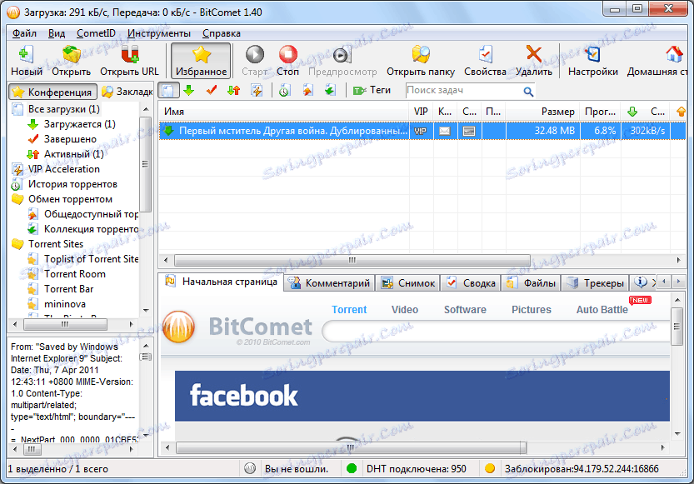Stop the selected download

[287, 61]
